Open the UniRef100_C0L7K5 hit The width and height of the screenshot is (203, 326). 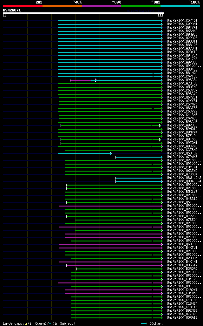click(x=182, y=59)
